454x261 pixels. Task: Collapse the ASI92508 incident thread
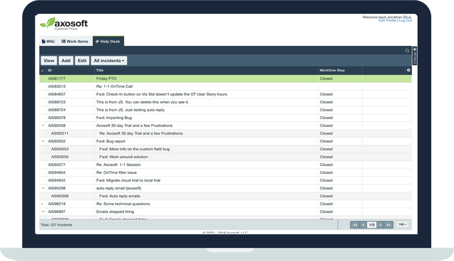click(x=43, y=126)
